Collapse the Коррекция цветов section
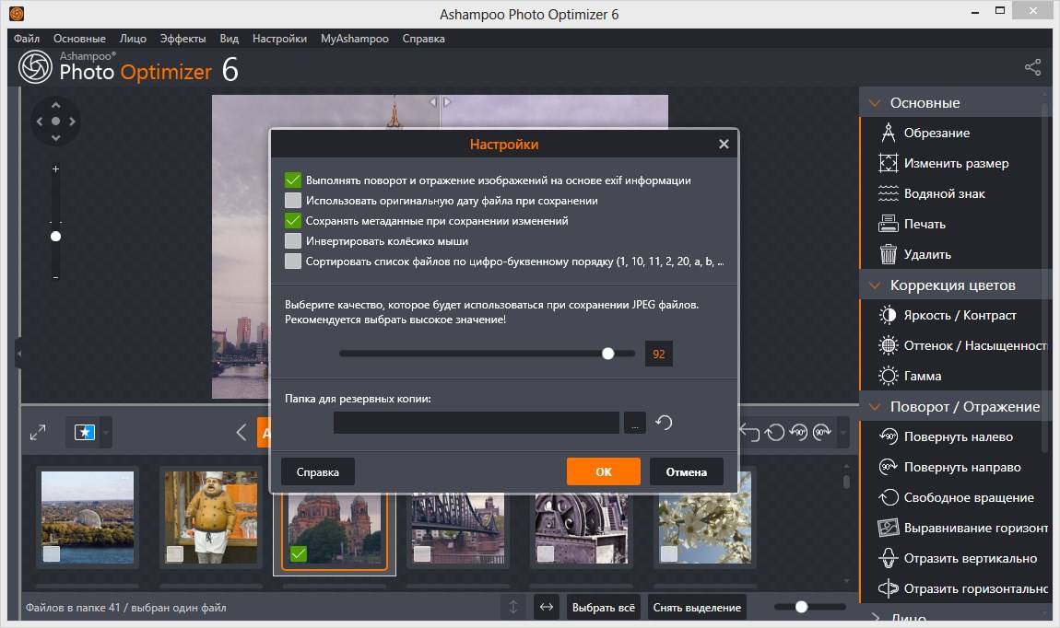The width and height of the screenshot is (1060, 628). point(875,285)
